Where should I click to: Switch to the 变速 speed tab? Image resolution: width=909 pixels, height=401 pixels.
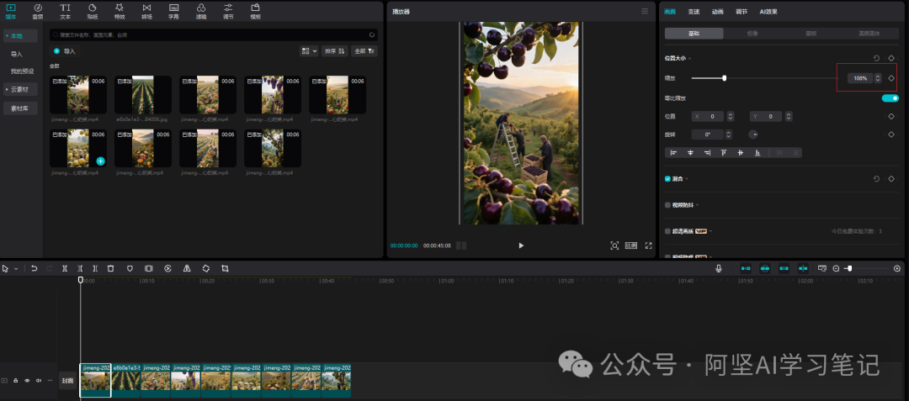pos(694,11)
